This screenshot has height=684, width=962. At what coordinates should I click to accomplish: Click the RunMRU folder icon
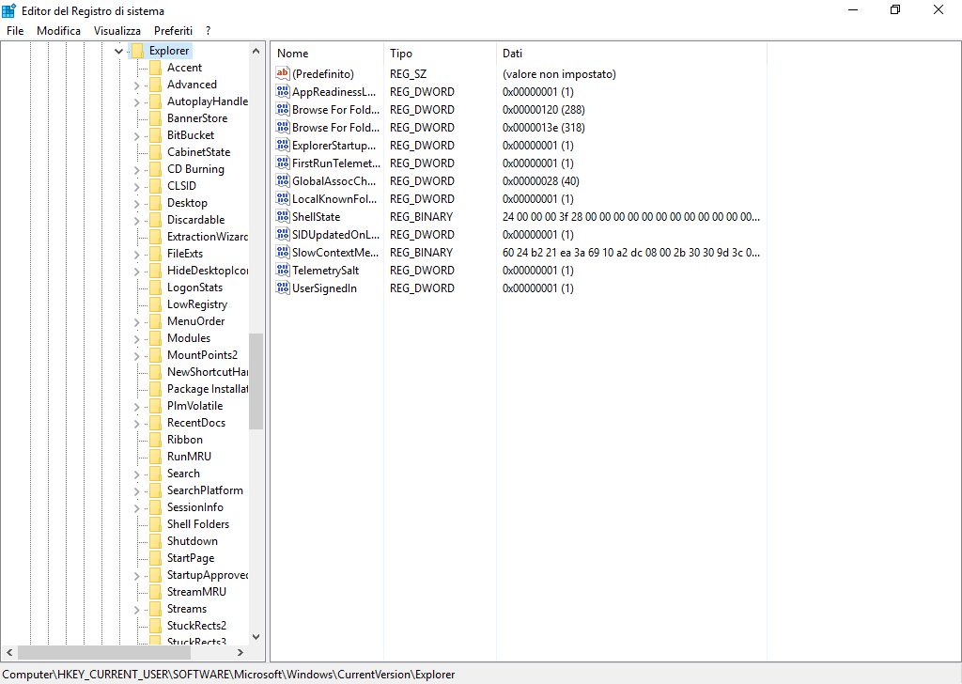click(155, 457)
